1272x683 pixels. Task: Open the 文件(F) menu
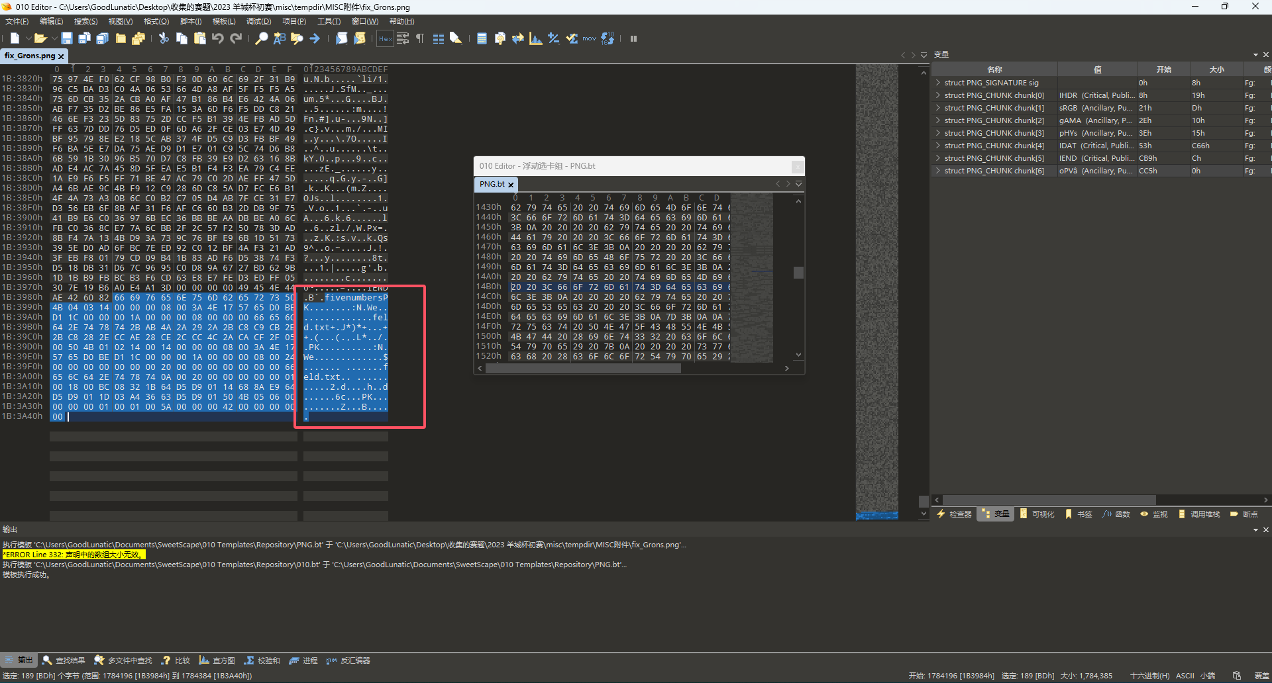point(17,21)
